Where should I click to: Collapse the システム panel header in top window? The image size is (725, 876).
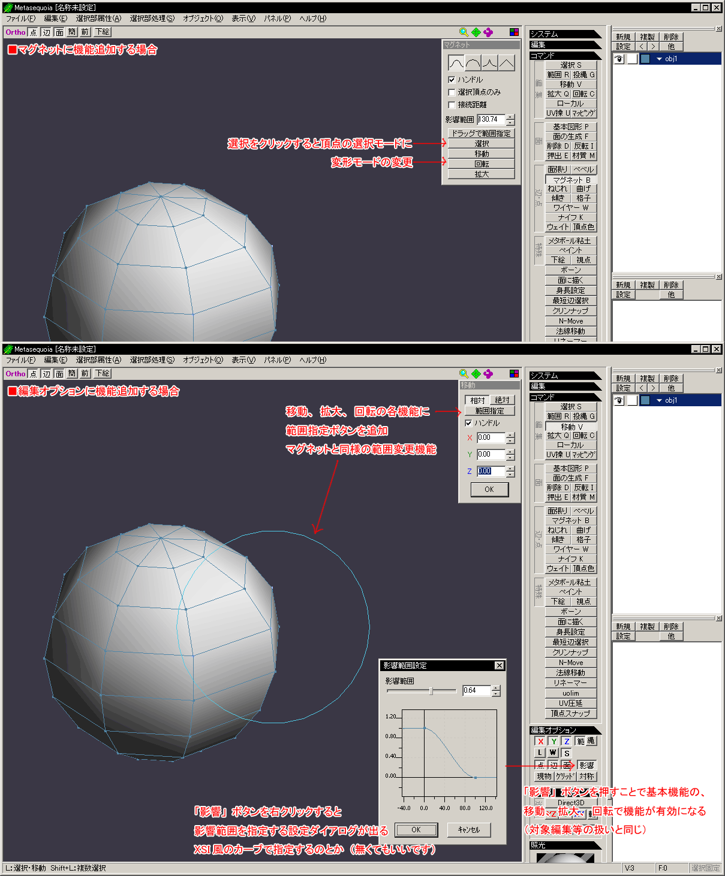565,34
